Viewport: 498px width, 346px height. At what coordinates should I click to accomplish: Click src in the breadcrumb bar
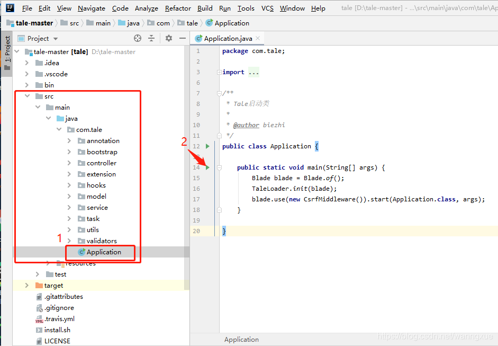(x=70, y=23)
